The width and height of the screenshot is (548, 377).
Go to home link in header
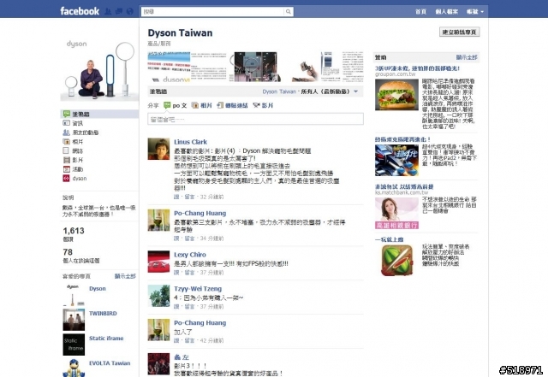point(420,11)
